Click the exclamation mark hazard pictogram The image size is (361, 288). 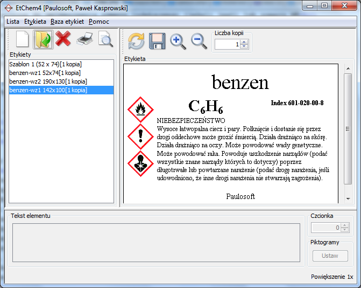140,136
